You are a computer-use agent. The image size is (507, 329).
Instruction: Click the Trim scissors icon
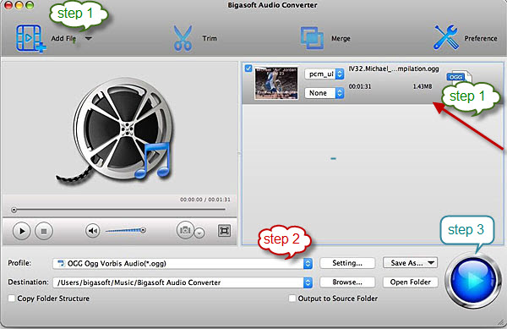point(183,39)
